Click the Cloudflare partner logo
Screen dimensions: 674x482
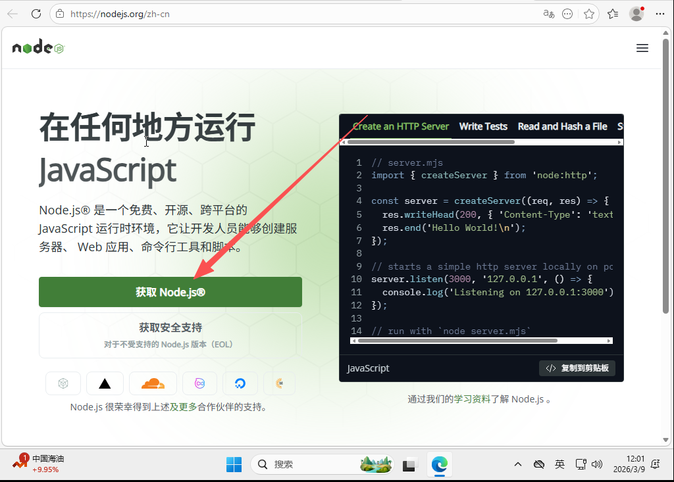[x=153, y=383]
